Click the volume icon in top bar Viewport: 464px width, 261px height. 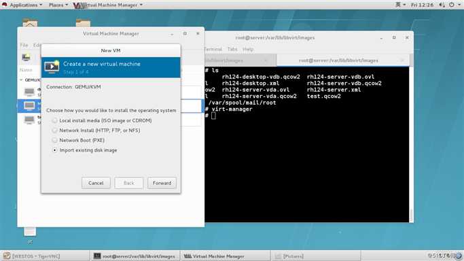tap(442, 5)
